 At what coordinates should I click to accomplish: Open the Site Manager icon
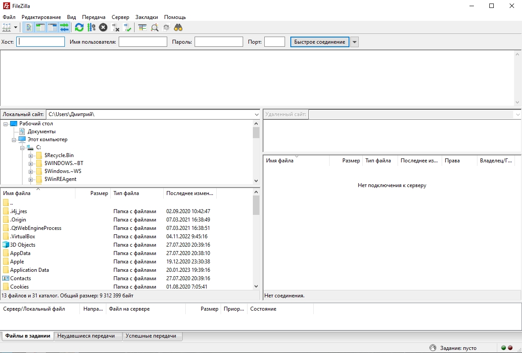(7, 28)
